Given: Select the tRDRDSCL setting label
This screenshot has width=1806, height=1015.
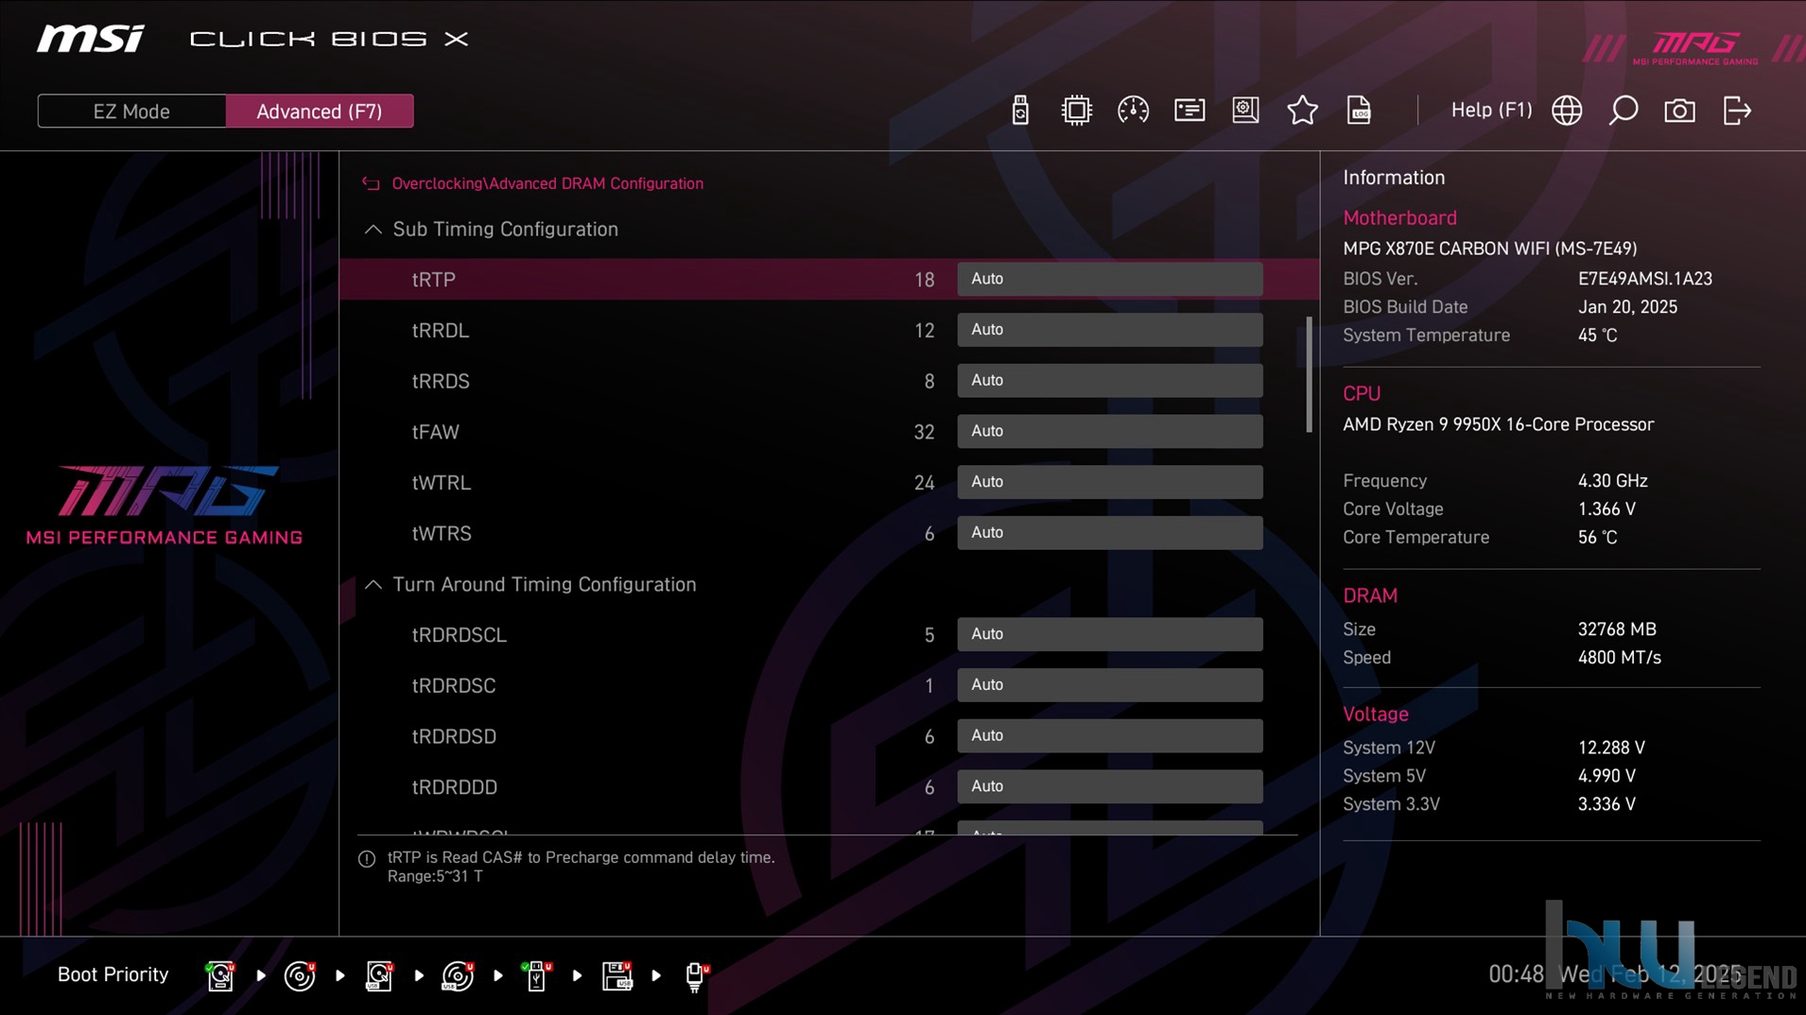Looking at the screenshot, I should click(x=459, y=635).
